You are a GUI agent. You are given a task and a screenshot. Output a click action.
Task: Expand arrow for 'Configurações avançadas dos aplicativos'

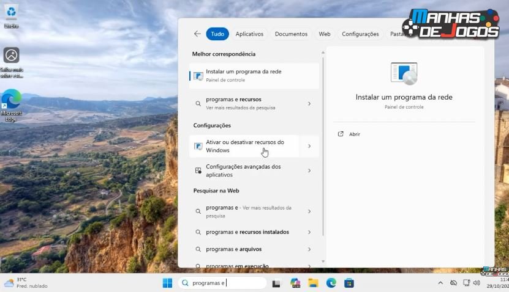[309, 170]
